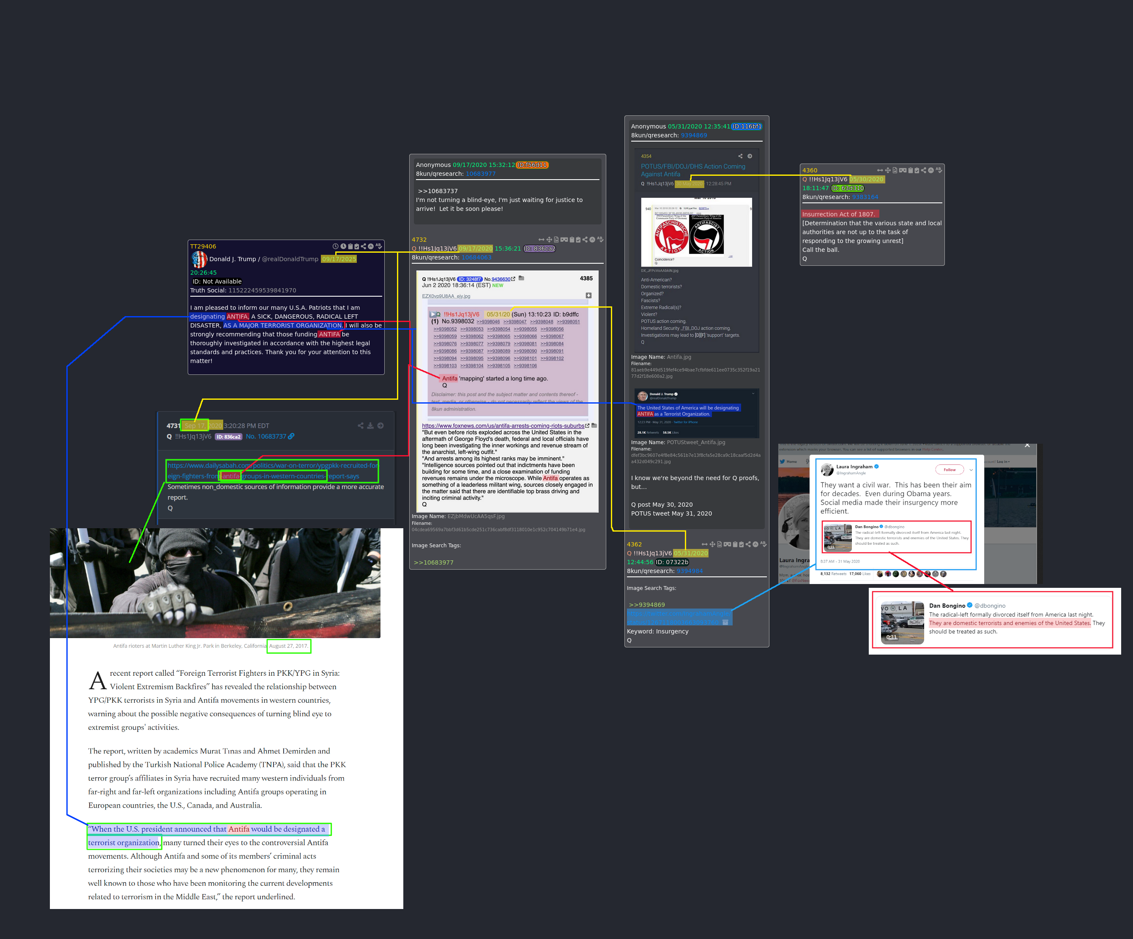This screenshot has height=939, width=1133.
Task: Click the clipboard-check icon on post 4732
Action: point(578,240)
